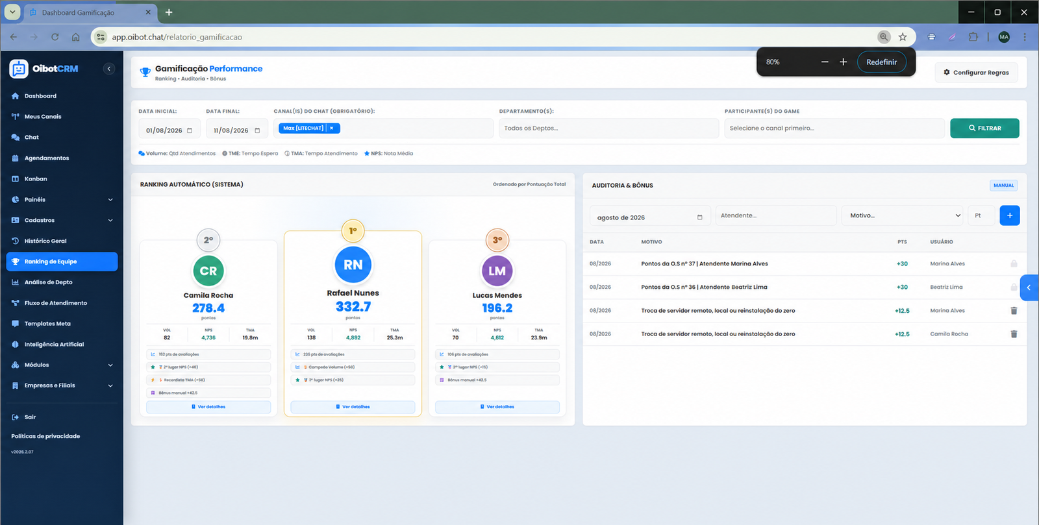Open the Kanban page
Screen dimensions: 1039x525
coord(36,179)
